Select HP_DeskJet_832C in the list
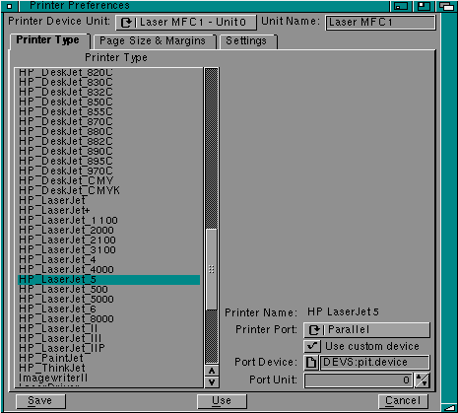Screen dimensions: 458x413 tap(108, 92)
